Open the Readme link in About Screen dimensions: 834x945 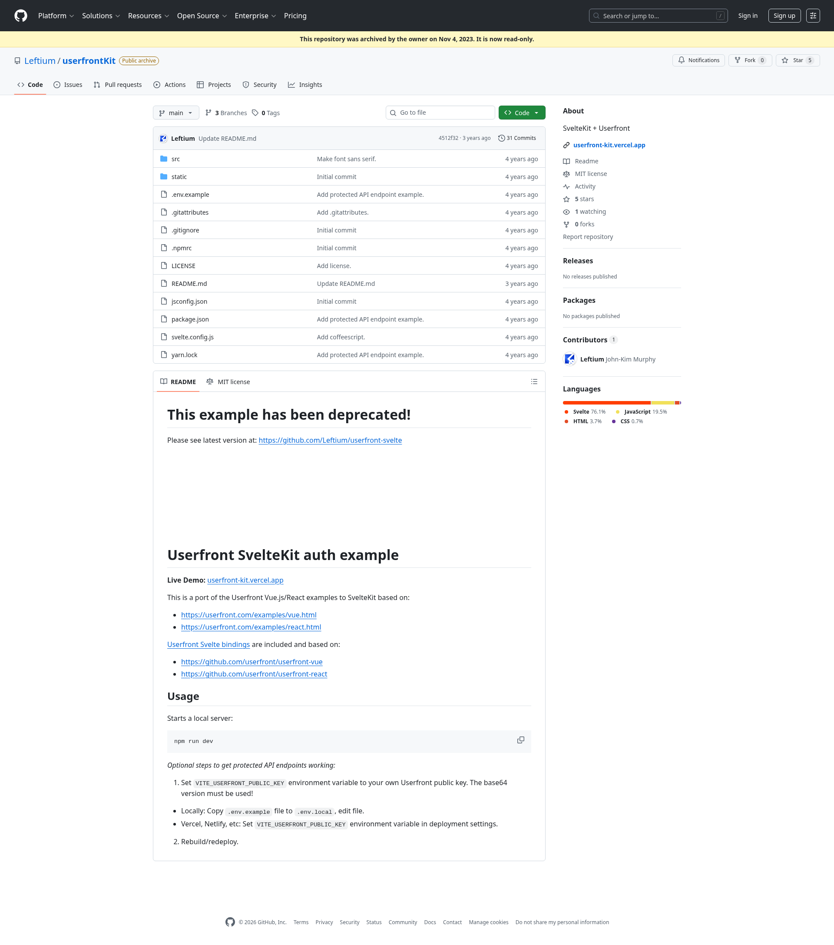581,161
